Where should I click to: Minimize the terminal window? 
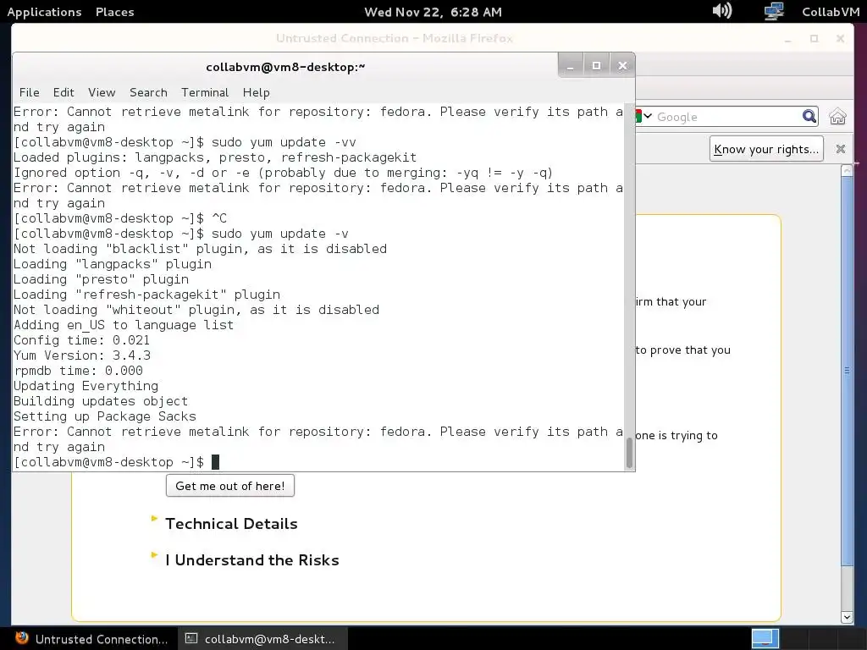pos(571,66)
